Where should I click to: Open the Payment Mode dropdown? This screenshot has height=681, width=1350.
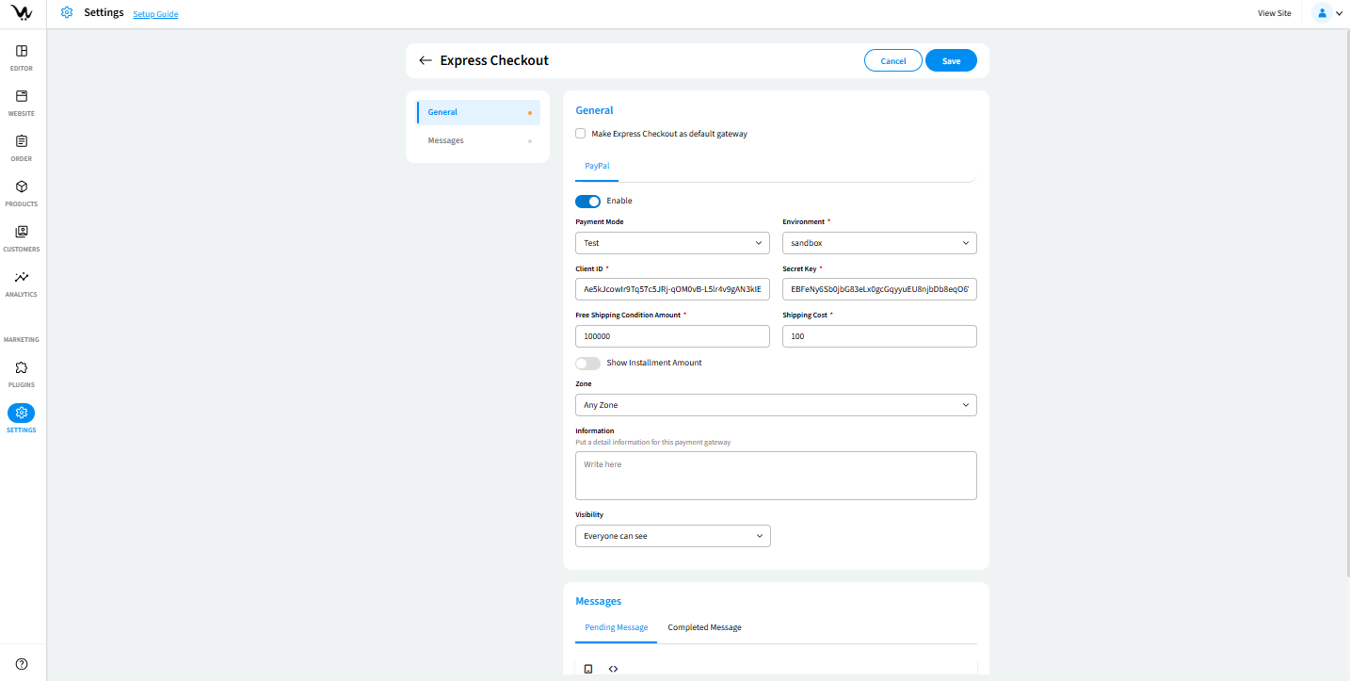coord(672,243)
